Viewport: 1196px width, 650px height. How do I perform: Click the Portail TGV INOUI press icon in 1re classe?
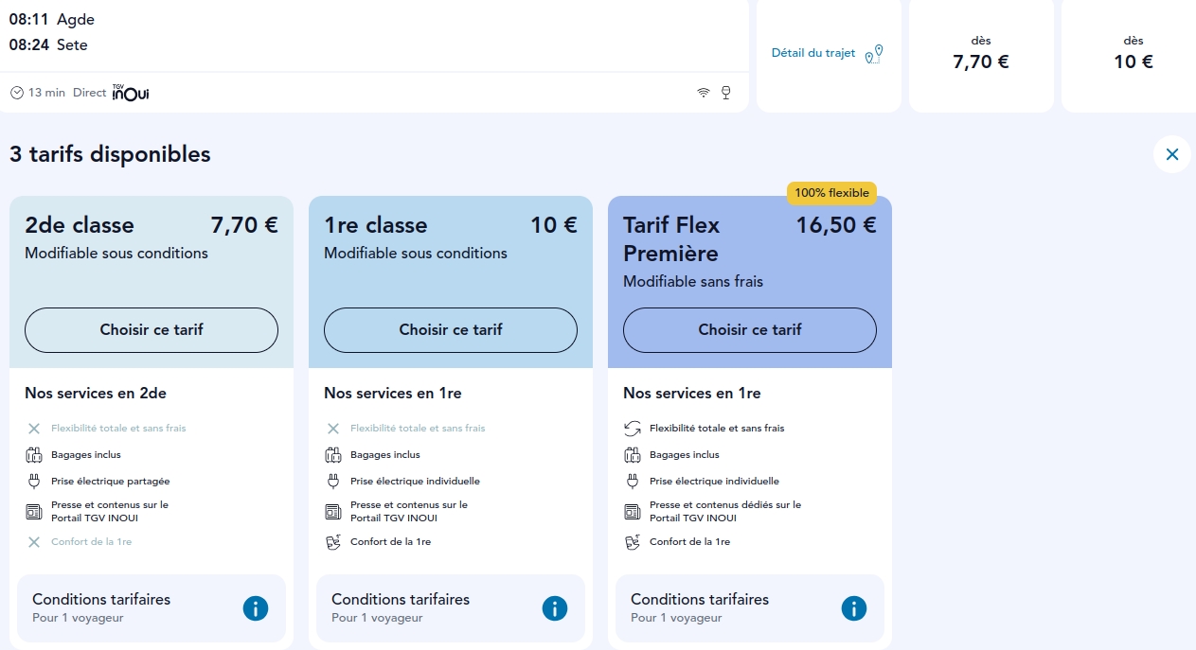pos(332,511)
